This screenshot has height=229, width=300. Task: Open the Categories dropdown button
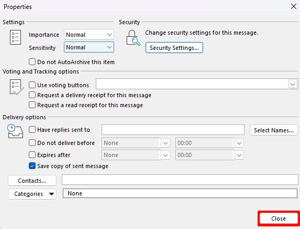pos(32,194)
